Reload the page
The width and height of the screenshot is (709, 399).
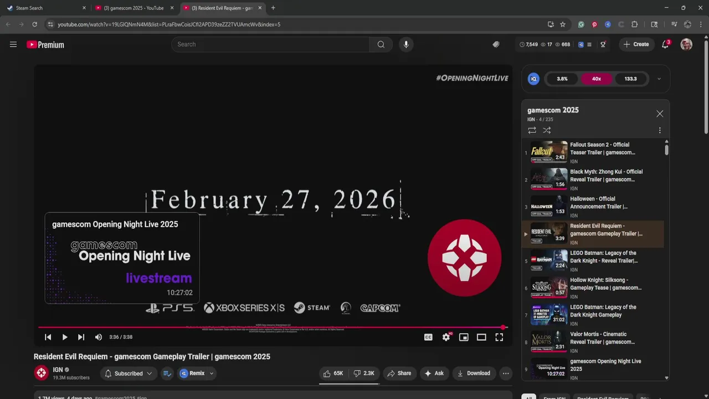tap(34, 24)
